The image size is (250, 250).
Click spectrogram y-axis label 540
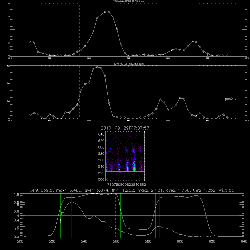(101, 166)
